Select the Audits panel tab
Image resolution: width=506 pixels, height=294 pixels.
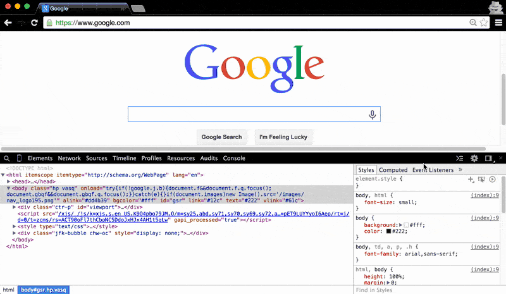(209, 158)
